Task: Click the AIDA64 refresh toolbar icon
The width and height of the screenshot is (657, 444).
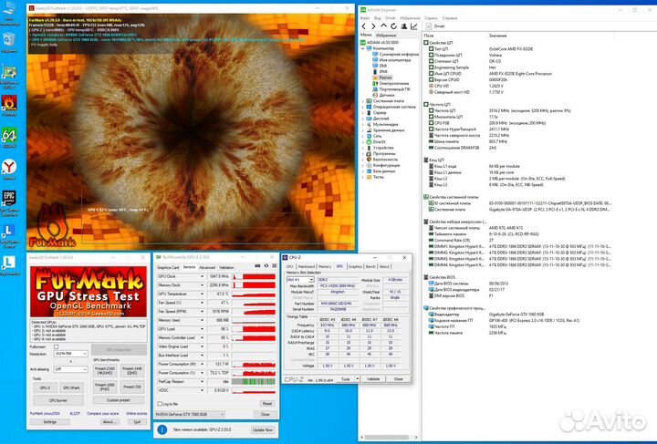Action: click(393, 26)
